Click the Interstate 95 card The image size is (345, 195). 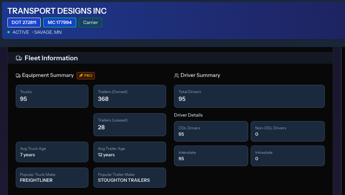point(211,156)
